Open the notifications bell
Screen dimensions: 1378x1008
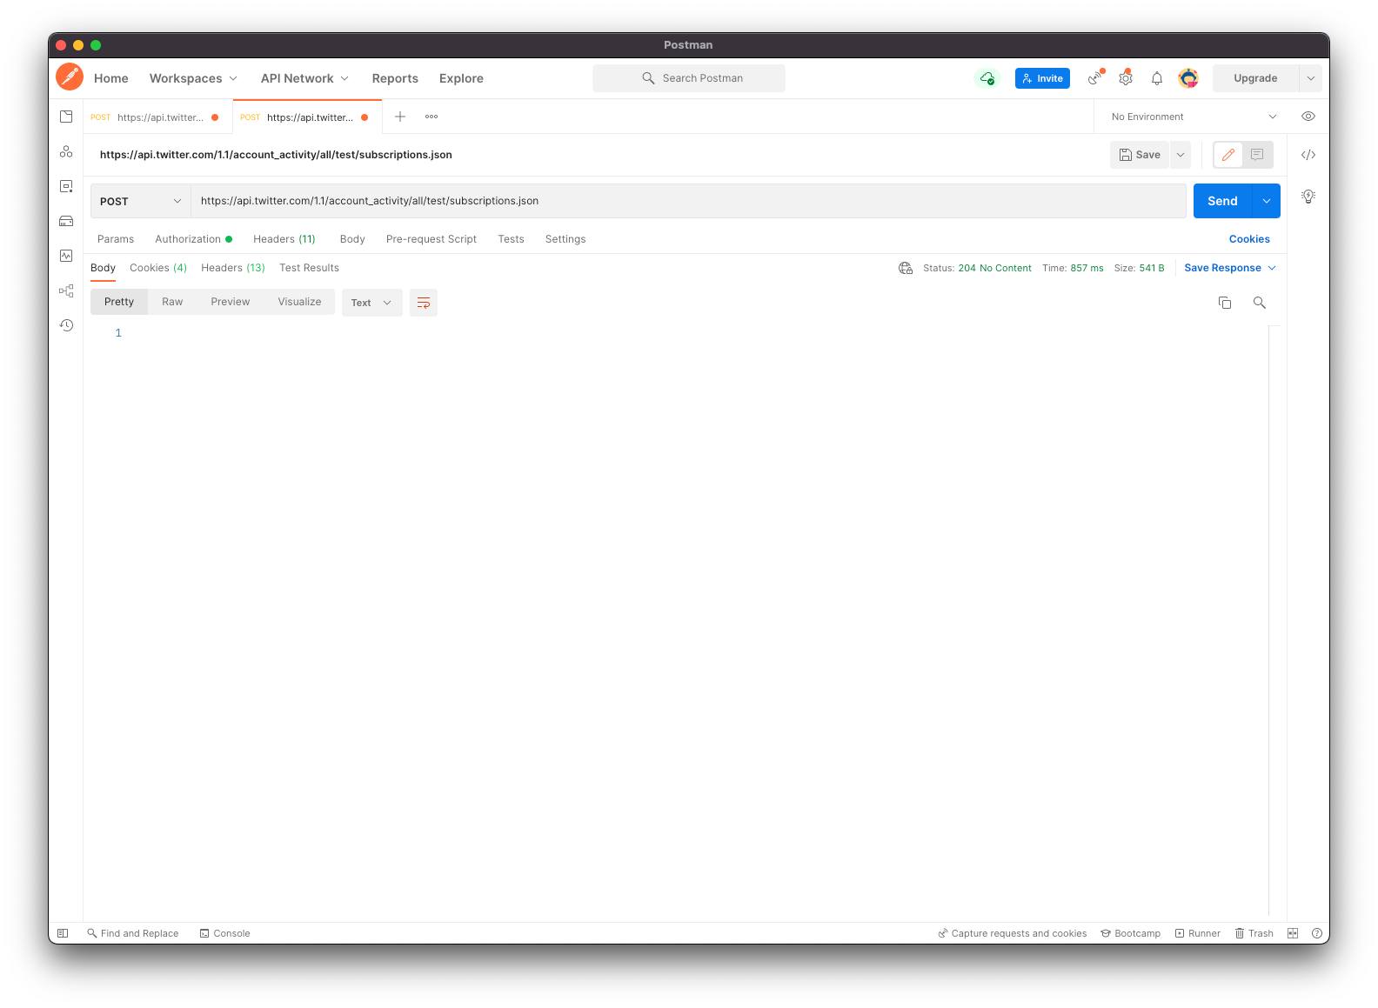tap(1157, 78)
